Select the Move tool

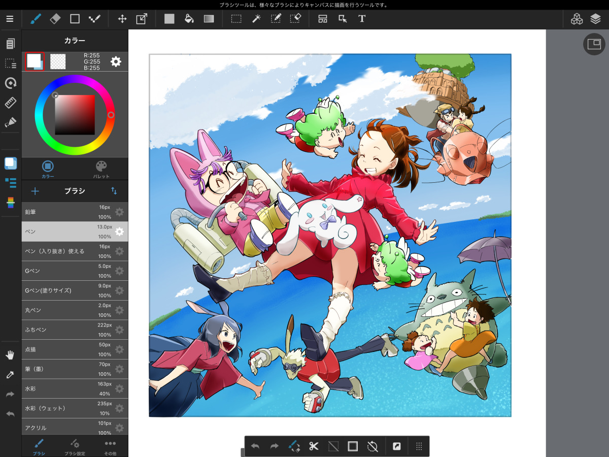(x=122, y=19)
